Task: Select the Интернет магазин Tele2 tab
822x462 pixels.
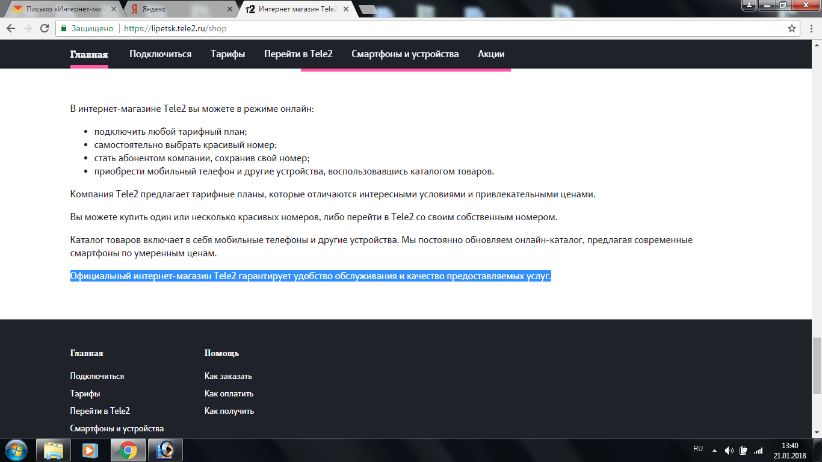Action: pyautogui.click(x=296, y=9)
